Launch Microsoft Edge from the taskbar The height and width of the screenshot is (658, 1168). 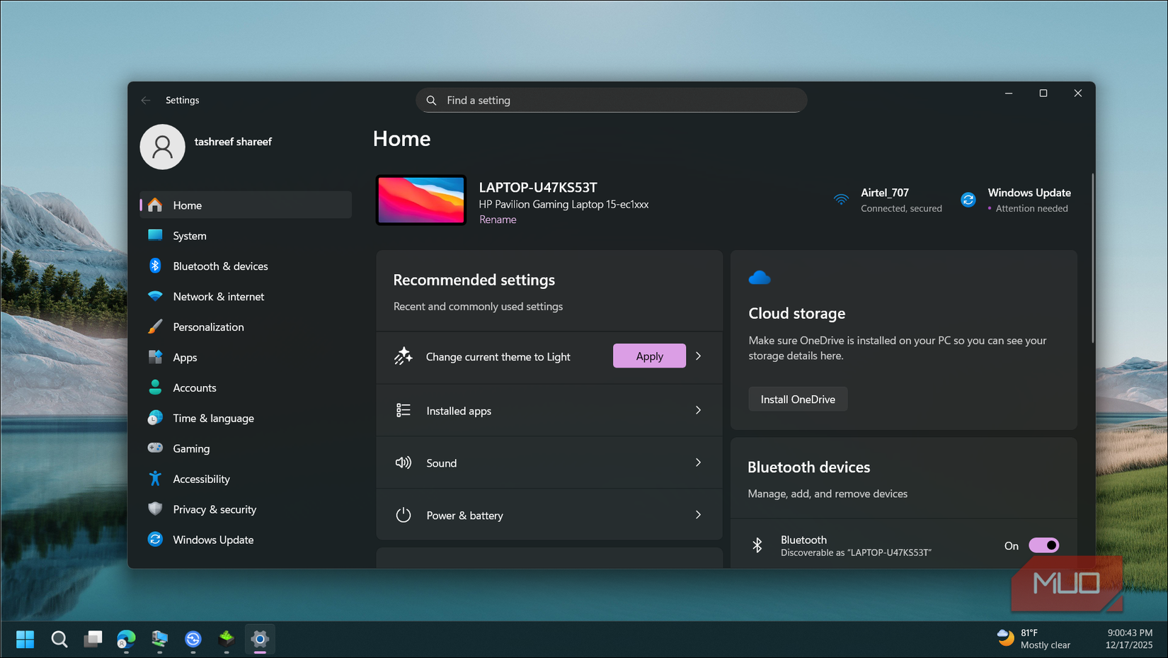126,639
